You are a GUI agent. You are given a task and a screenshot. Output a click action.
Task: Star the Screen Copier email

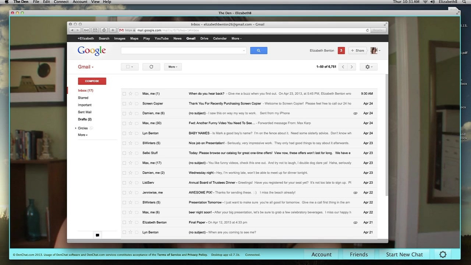(x=130, y=104)
